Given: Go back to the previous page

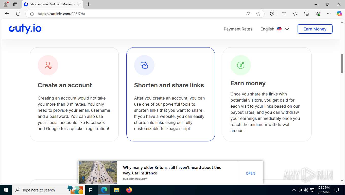Looking at the screenshot, I should 7,14.
